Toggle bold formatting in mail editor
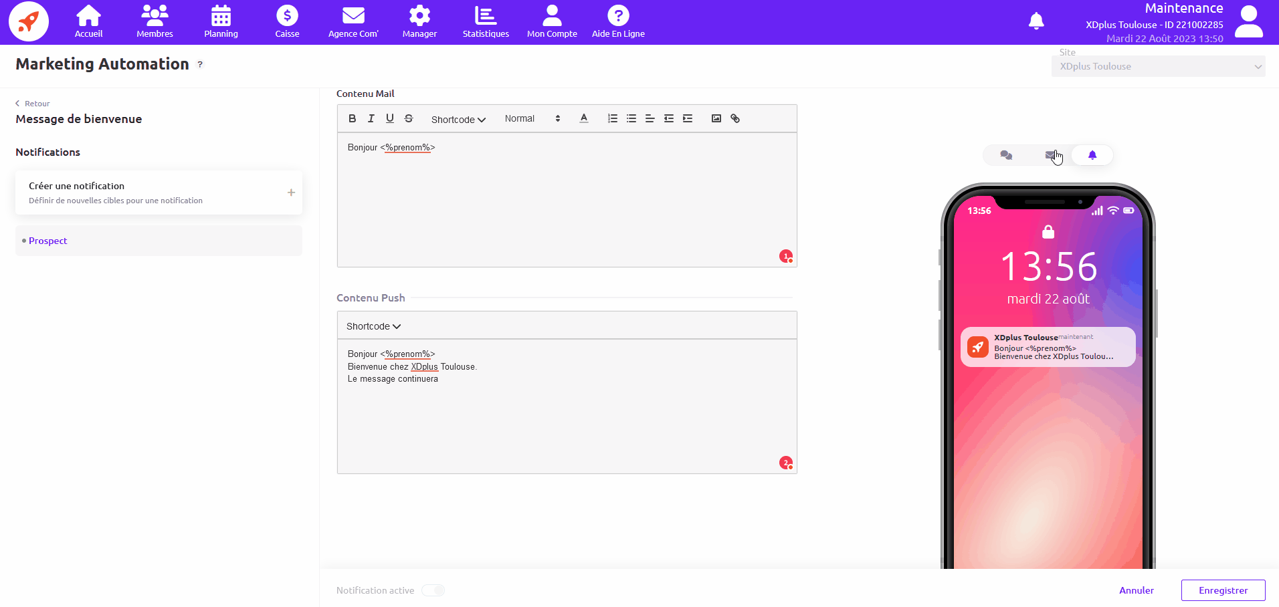Image resolution: width=1279 pixels, height=607 pixels. click(353, 118)
